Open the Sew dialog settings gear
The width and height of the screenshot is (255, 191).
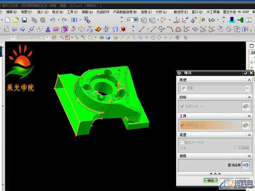tap(179, 73)
